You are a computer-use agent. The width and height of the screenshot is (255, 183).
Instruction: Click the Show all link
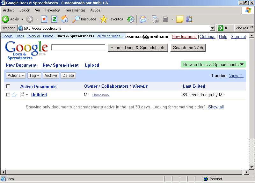[216, 107]
